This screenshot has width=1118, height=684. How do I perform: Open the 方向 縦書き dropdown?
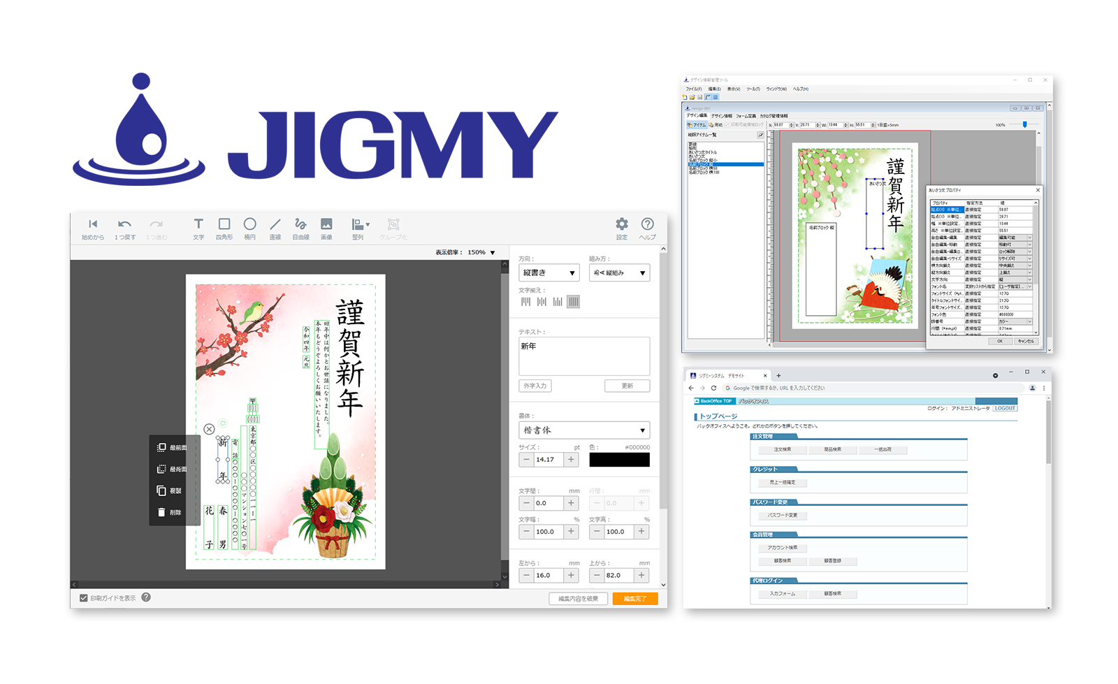click(549, 273)
